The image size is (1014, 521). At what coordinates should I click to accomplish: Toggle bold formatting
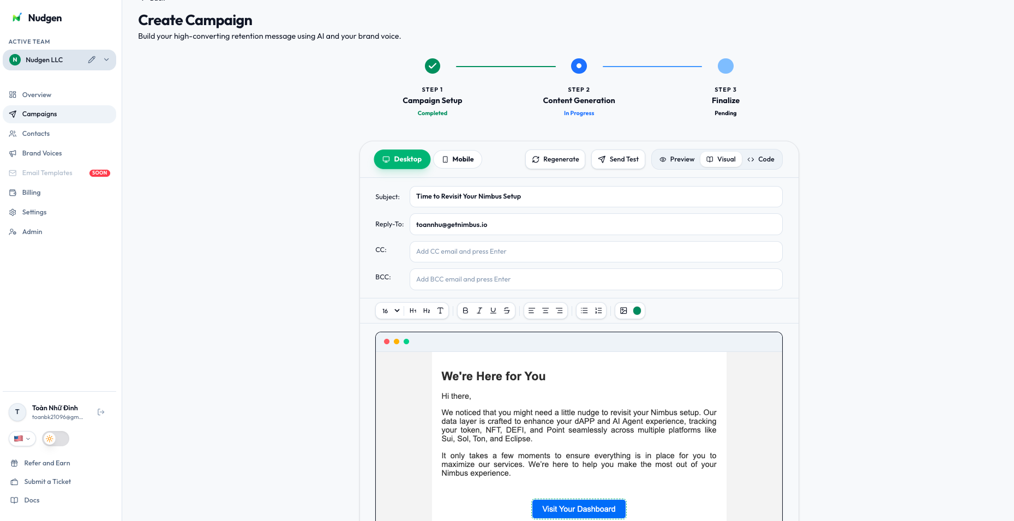[465, 311]
